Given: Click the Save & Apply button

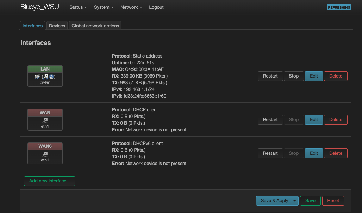Looking at the screenshot, I should tap(274, 201).
